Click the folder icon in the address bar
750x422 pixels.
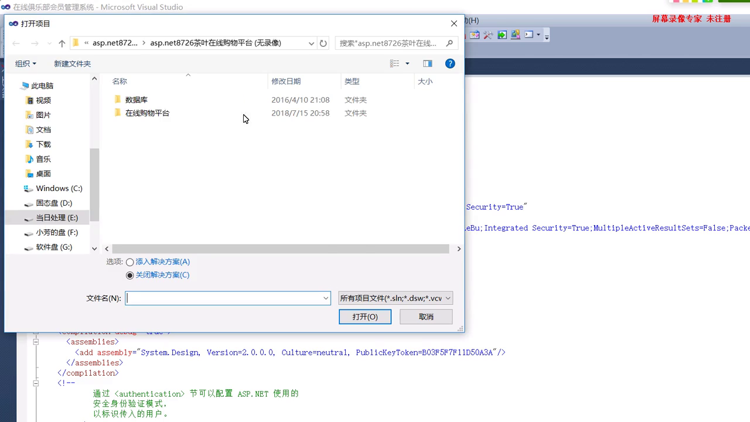click(x=76, y=43)
